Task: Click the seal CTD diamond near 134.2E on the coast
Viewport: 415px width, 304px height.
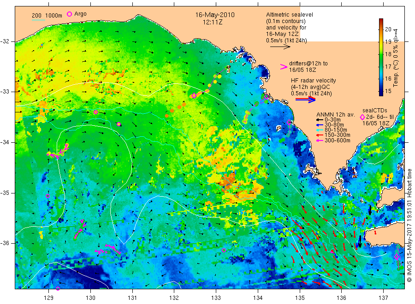Action: click(266, 97)
